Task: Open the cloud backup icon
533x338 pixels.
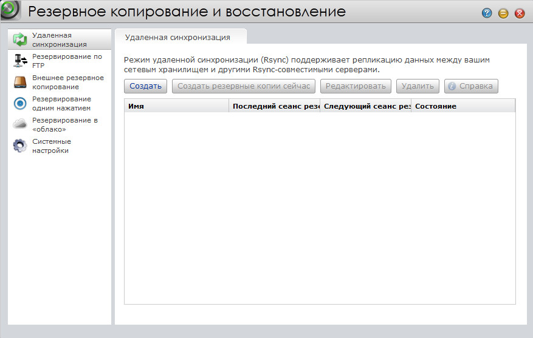Action: pos(21,124)
